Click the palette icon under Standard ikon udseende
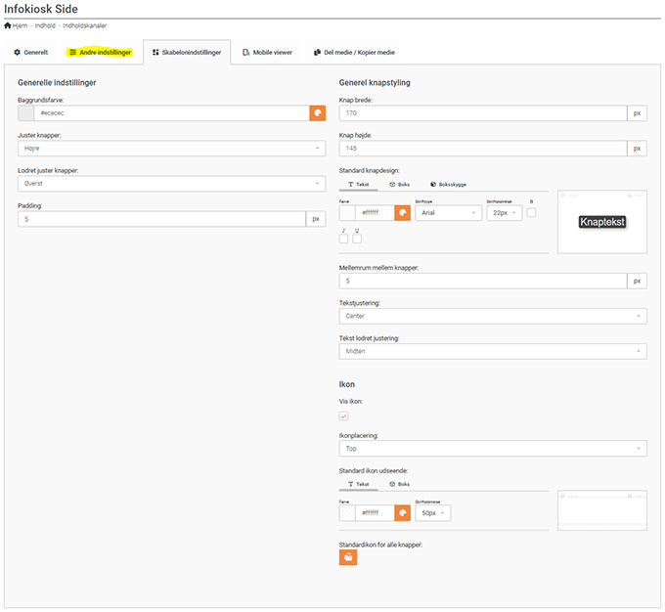This screenshot has height=612, width=665. click(x=402, y=512)
